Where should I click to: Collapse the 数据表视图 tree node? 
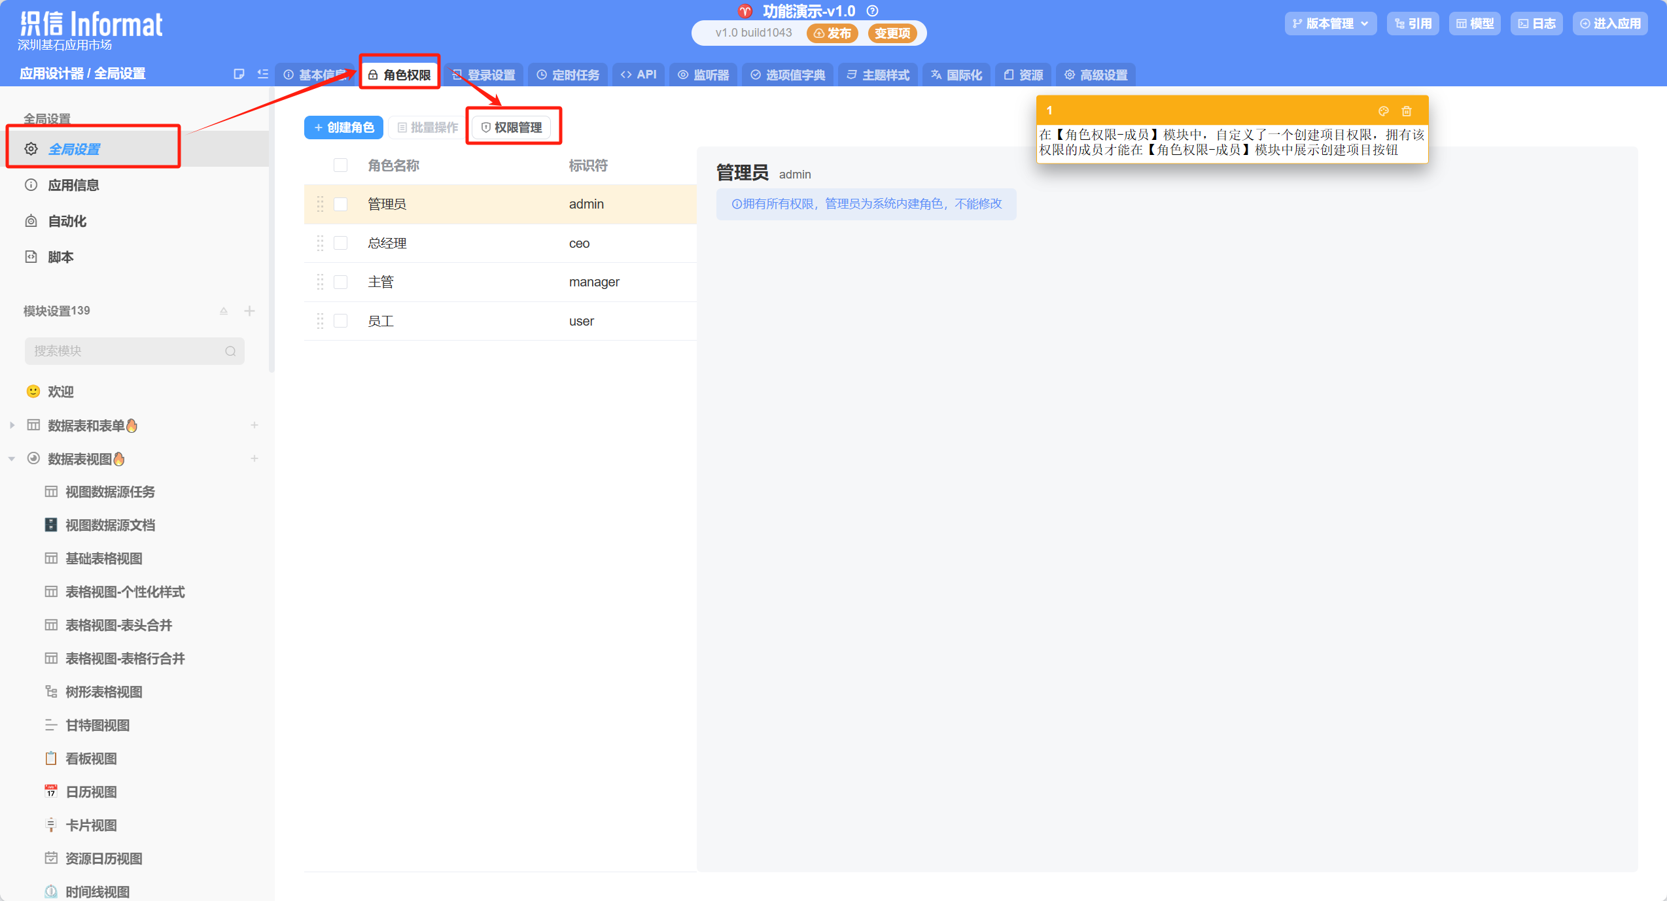click(12, 459)
